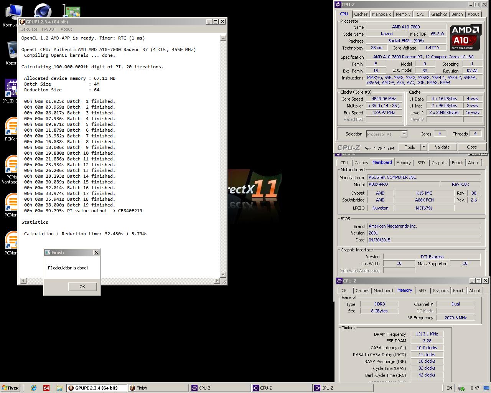Click the EN language indicator
The height and width of the screenshot is (393, 491).
(x=449, y=388)
